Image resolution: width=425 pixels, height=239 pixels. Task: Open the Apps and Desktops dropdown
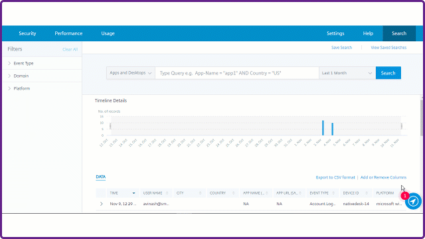click(131, 73)
